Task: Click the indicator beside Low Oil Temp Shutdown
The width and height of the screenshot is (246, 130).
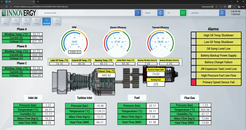Action: click(x=194, y=42)
